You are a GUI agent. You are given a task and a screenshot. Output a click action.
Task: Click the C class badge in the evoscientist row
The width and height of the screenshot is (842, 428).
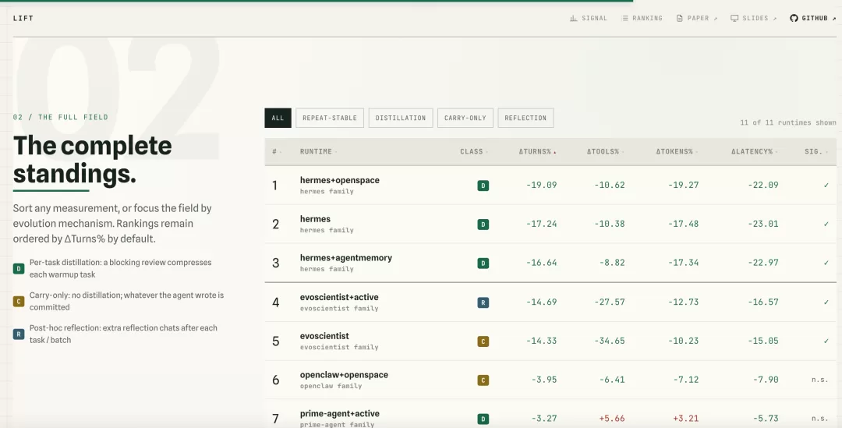(483, 341)
